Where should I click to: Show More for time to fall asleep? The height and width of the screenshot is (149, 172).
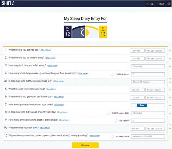(52, 66)
